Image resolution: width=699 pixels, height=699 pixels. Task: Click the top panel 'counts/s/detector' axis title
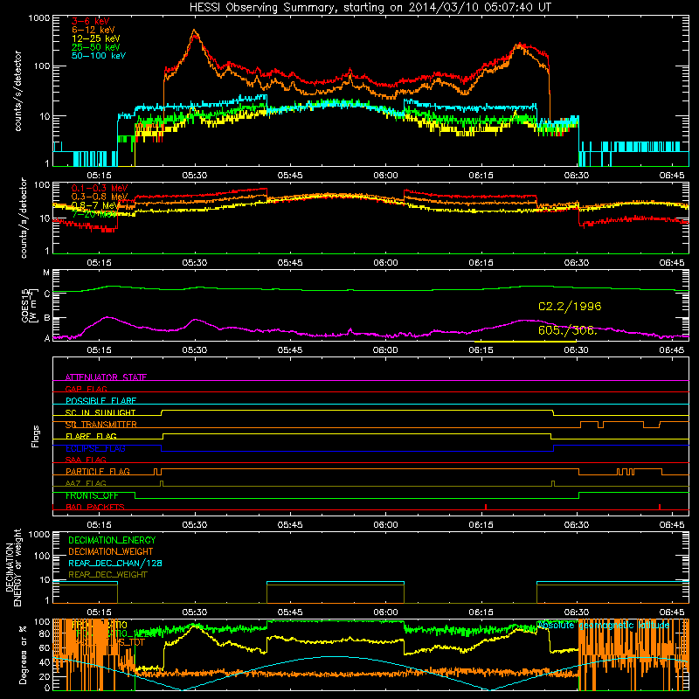pos(17,91)
